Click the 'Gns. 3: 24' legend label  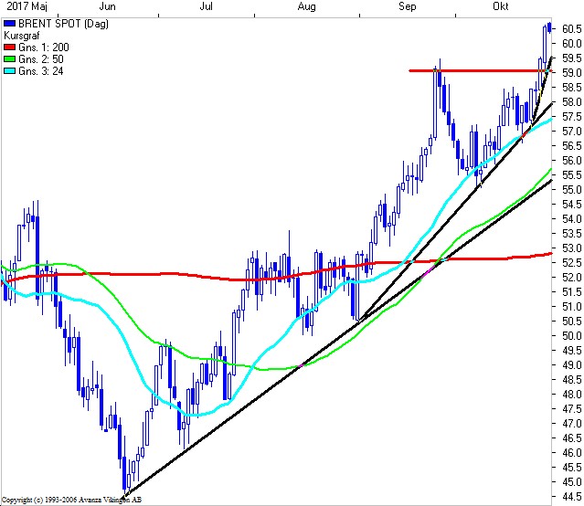click(41, 71)
